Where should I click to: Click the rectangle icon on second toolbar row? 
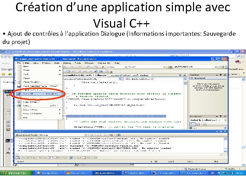pos(68,71)
